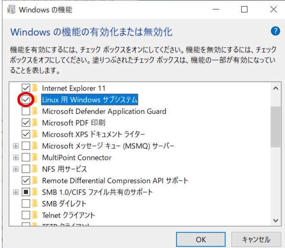The width and height of the screenshot is (285, 248).
Task: Click the scrollbar up arrow
Action: tap(275, 89)
